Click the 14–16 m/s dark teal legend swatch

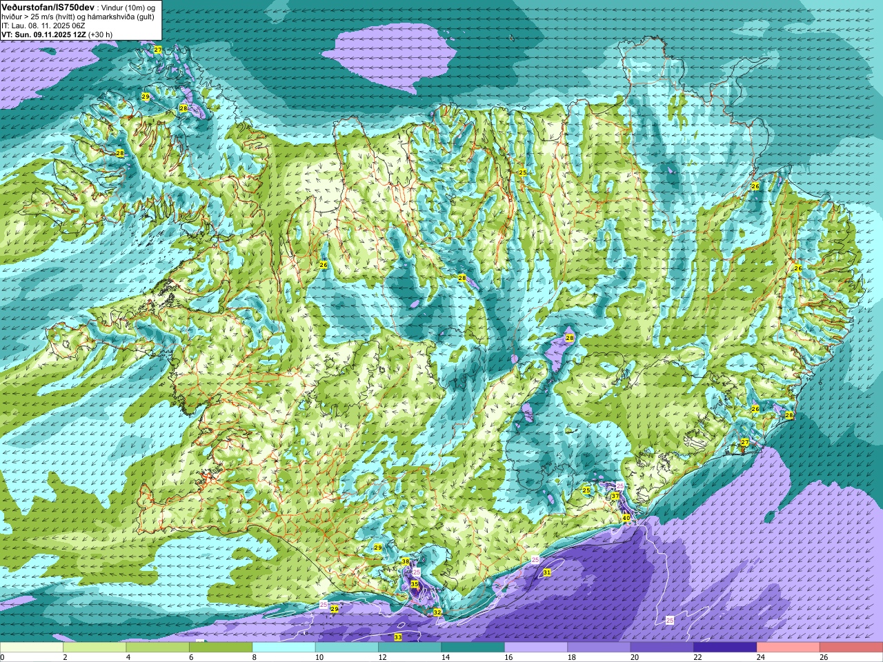pyautogui.click(x=473, y=648)
